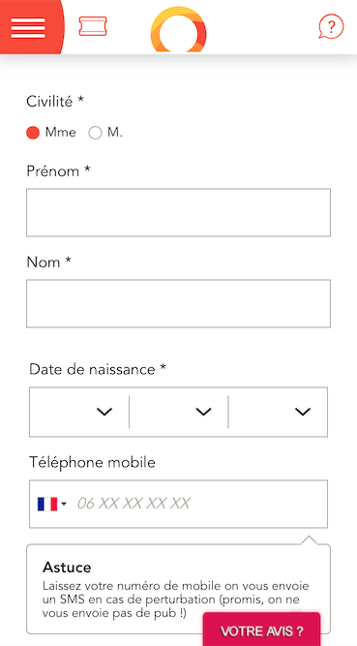
Task: Click the VOTRE AVIS ? button
Action: [261, 631]
